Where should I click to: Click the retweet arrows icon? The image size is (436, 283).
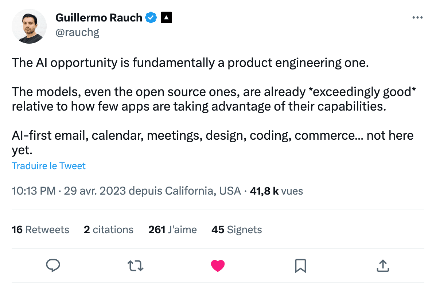[136, 266]
